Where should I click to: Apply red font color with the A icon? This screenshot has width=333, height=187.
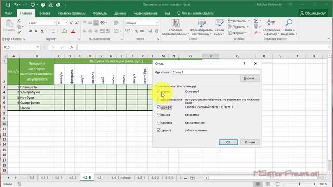(73, 31)
